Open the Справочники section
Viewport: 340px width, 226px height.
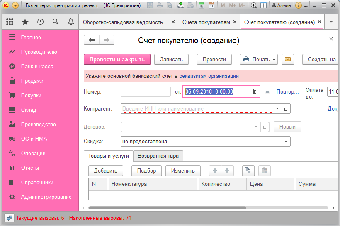click(x=40, y=182)
